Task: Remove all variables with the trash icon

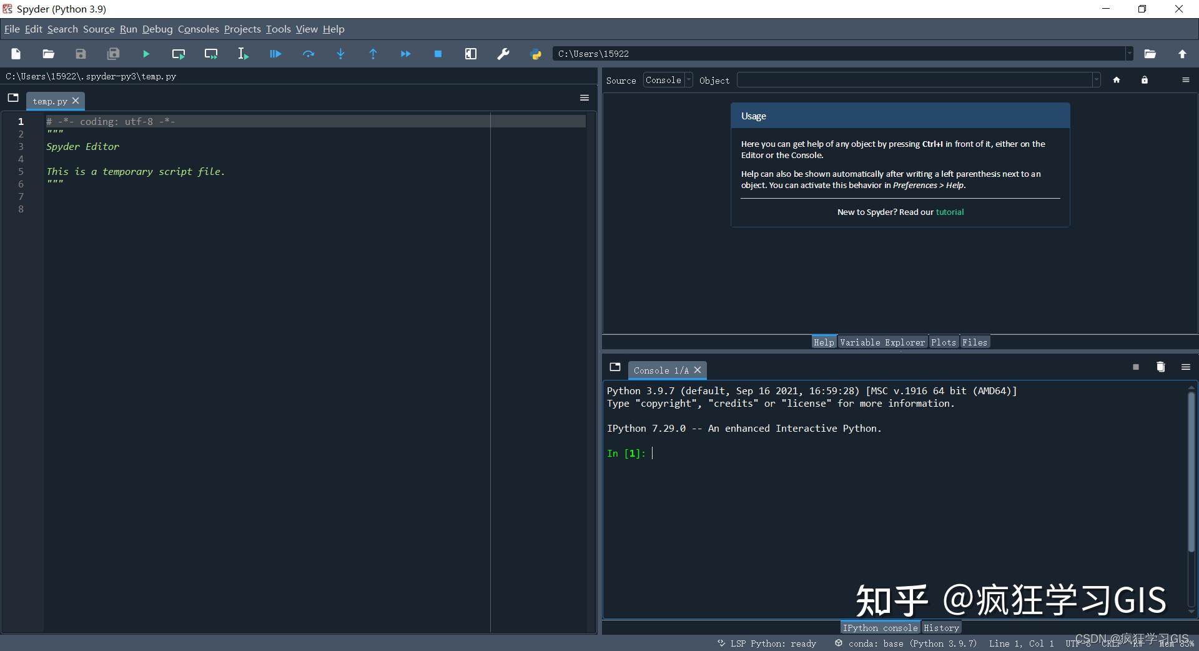Action: (1161, 367)
